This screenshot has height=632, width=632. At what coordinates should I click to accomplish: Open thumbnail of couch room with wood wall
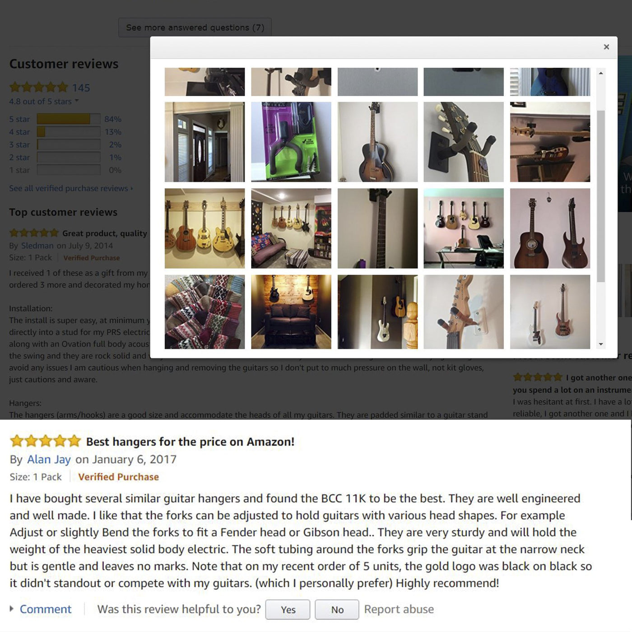coord(291,312)
